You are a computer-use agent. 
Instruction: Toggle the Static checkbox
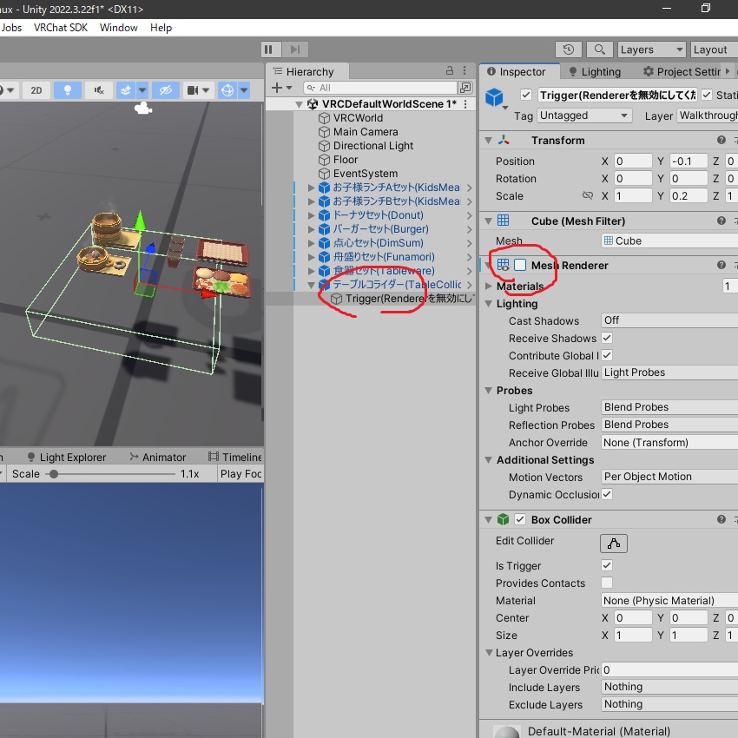point(707,96)
